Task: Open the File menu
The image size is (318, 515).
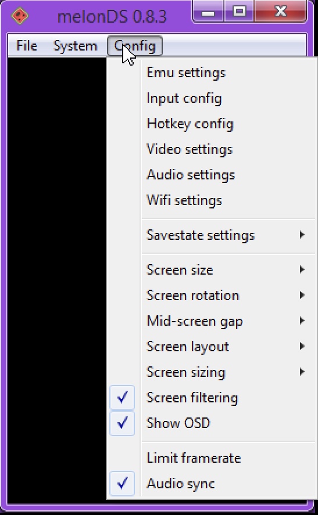Action: [x=27, y=46]
